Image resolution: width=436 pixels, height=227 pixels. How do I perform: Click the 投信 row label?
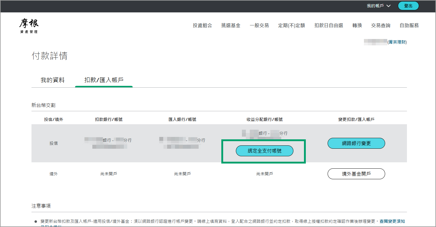coord(54,143)
